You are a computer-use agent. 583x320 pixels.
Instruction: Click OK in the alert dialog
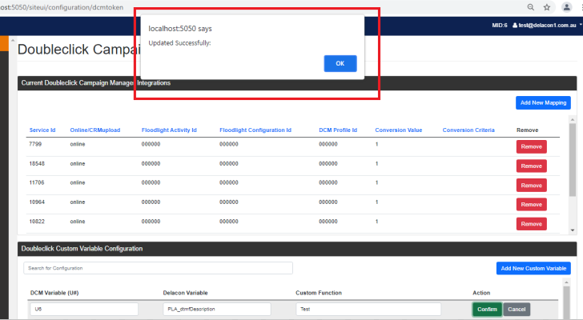click(x=340, y=63)
